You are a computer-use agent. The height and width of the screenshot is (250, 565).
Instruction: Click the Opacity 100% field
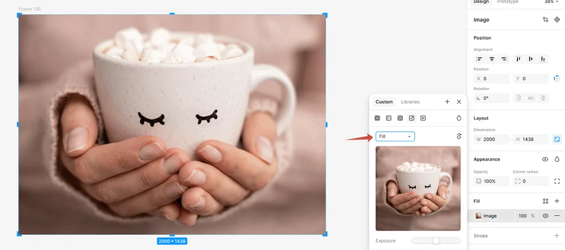[x=492, y=181]
